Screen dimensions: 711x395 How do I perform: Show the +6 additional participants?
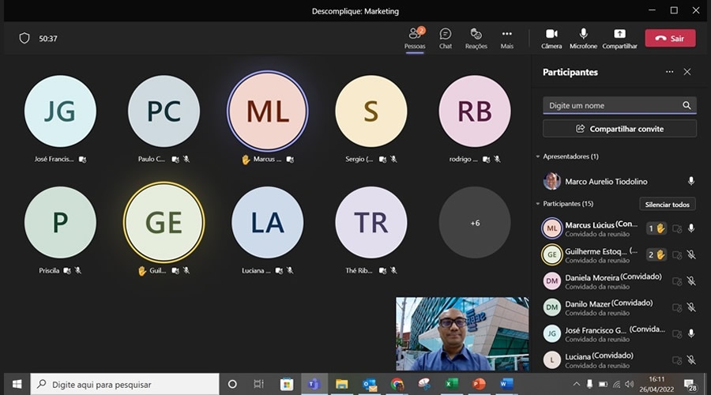[475, 223]
